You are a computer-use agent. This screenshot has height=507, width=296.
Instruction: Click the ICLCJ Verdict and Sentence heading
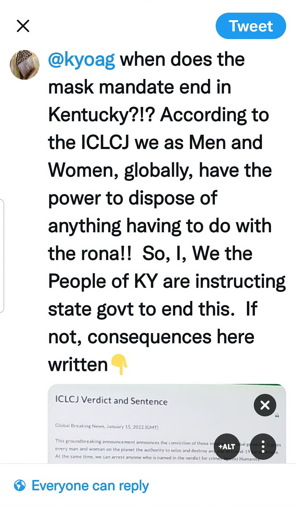111,400
